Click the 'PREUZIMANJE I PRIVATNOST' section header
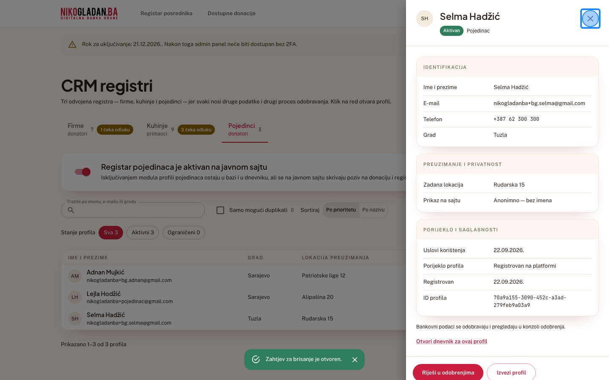609x380 pixels. (463, 164)
